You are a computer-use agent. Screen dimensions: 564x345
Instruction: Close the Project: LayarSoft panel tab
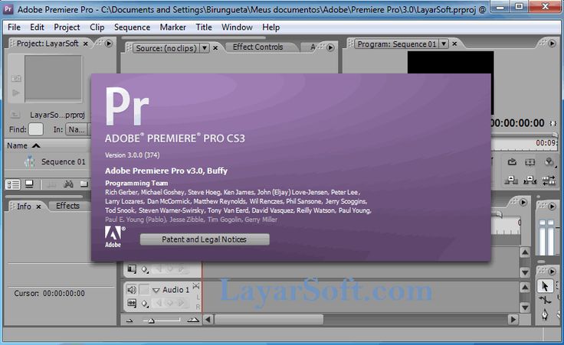(x=86, y=44)
